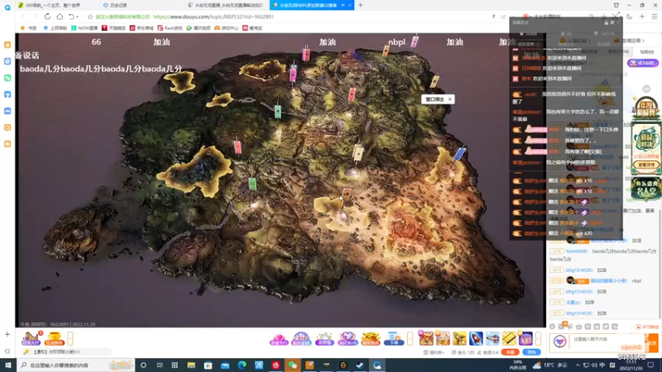This screenshot has height=372, width=662.
Task: Select the star gift icon
Action: [x=324, y=339]
